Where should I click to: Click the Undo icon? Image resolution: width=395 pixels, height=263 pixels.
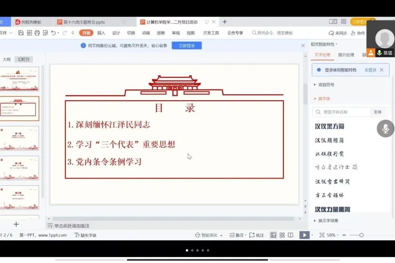coord(53,33)
